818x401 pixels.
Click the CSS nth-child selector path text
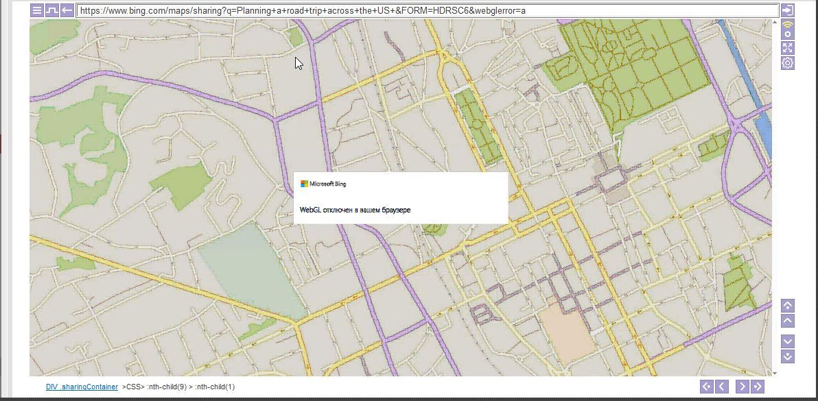click(x=178, y=387)
